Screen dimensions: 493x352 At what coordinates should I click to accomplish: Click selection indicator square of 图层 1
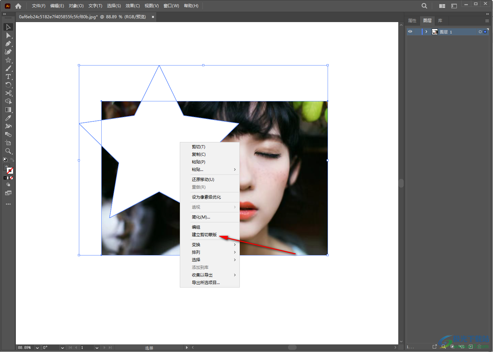point(485,32)
